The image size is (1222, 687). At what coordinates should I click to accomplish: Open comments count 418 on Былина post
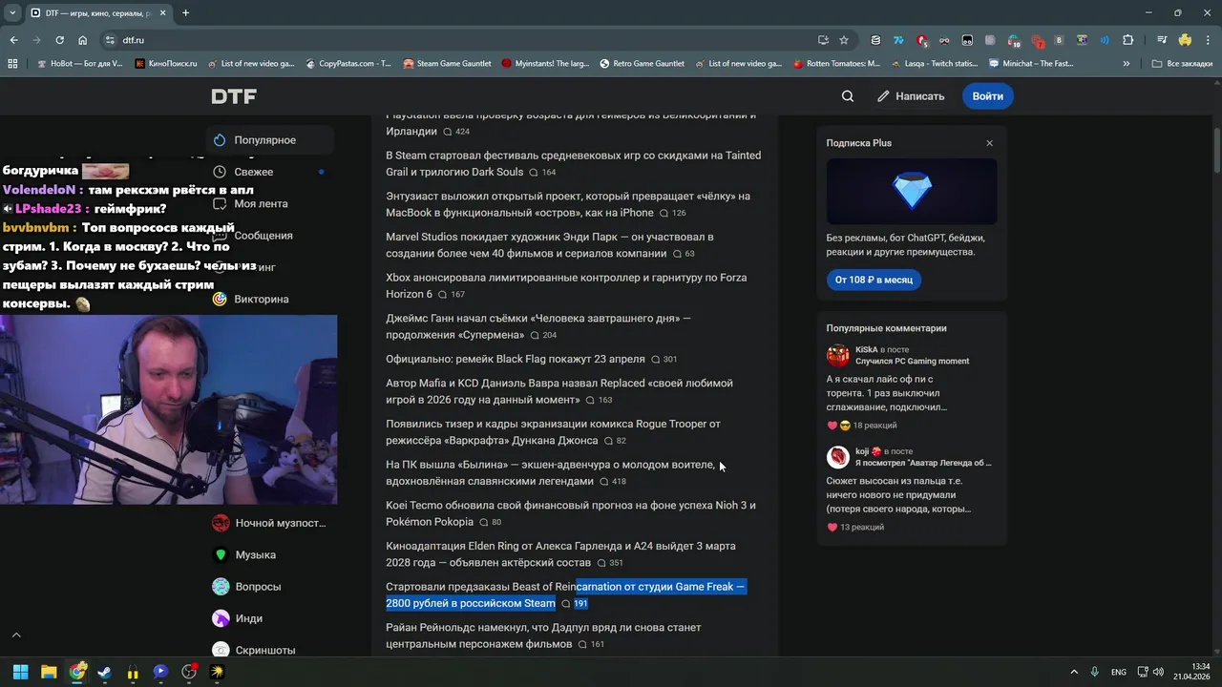(613, 482)
